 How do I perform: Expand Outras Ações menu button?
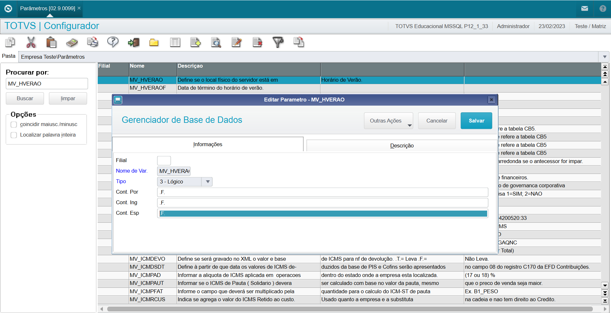388,121
